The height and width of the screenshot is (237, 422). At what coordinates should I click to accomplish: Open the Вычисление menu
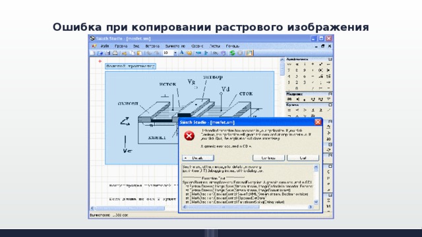click(175, 46)
